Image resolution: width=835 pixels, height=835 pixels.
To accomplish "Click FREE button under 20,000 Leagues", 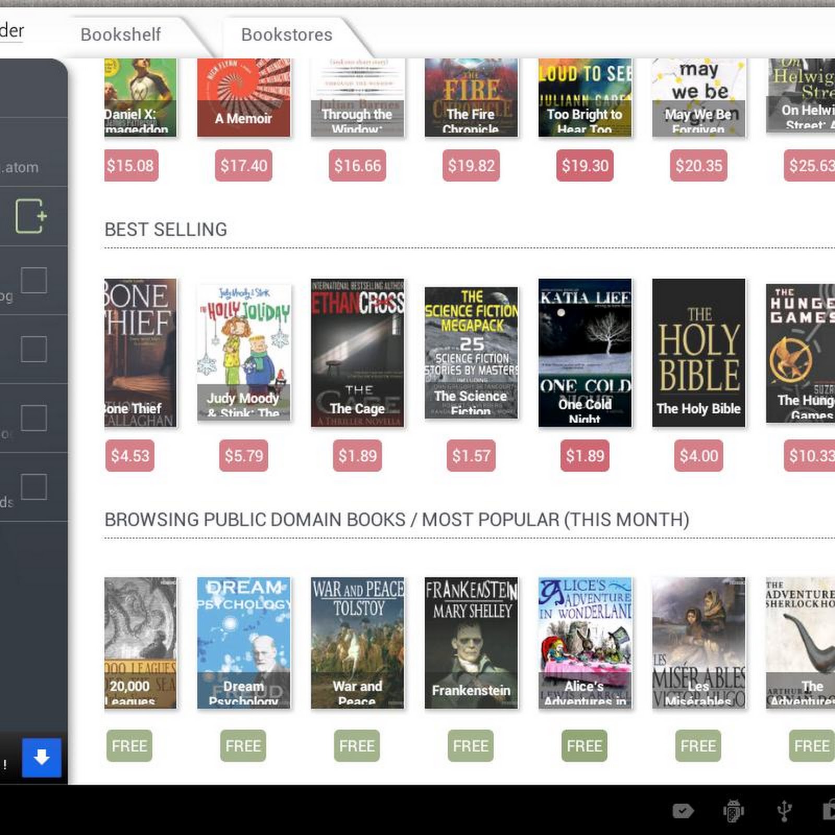I will [x=129, y=746].
